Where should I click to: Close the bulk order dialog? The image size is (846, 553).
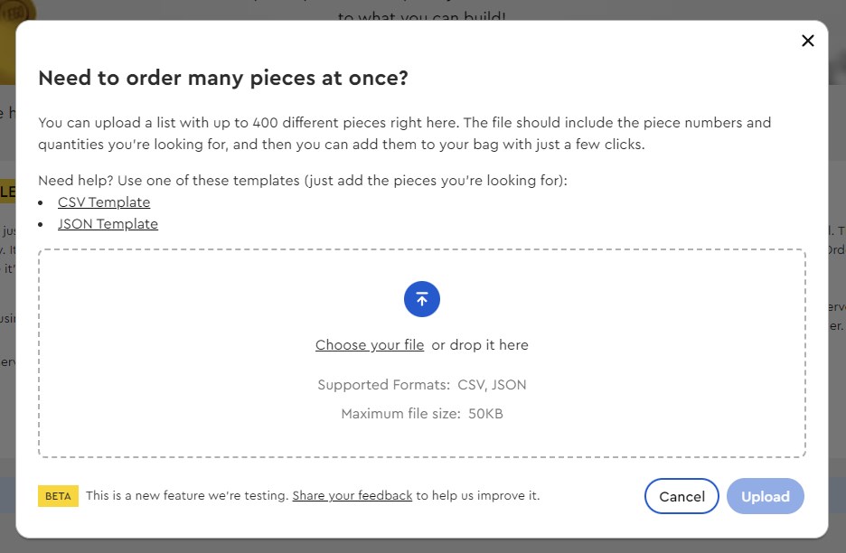click(808, 41)
